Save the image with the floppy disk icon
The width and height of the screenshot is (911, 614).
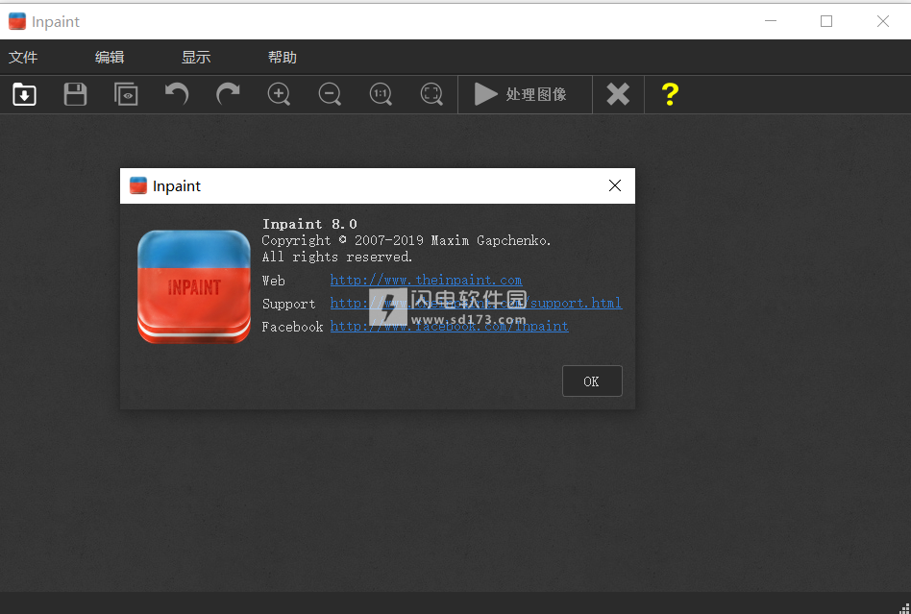[x=75, y=94]
